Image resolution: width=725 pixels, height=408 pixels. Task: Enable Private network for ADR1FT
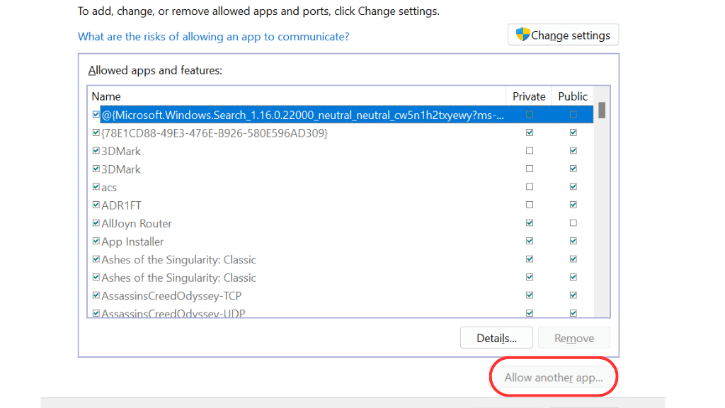[530, 205]
